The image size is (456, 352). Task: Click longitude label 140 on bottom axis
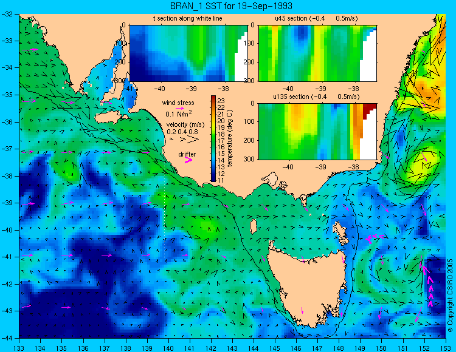(x=168, y=348)
